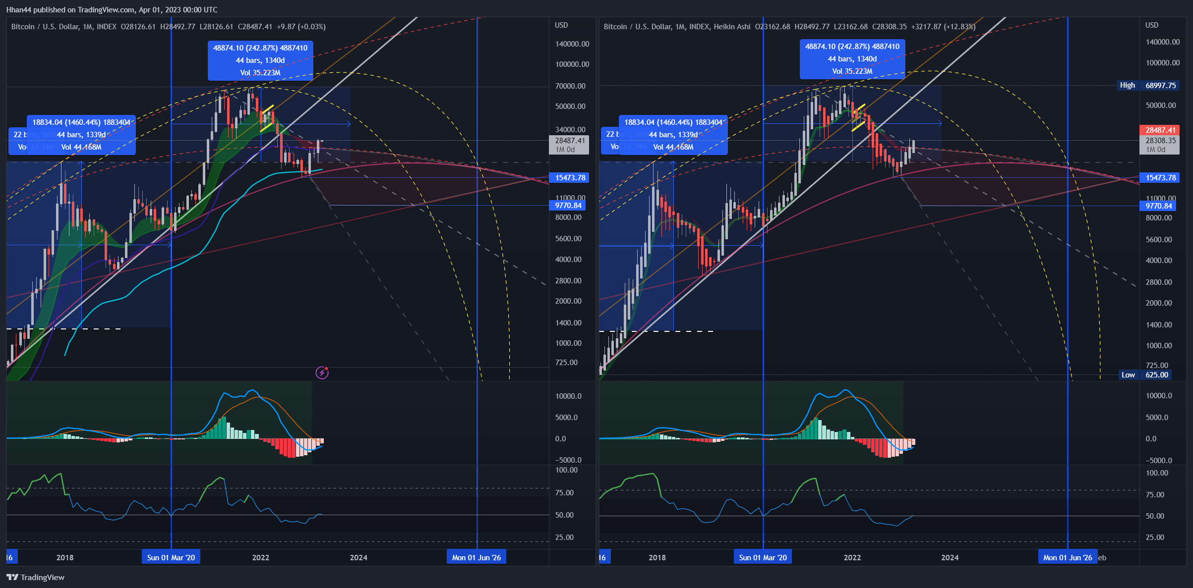
Task: Click the 48874.10 (242.87%) measurement box on candlestick chart
Action: tap(260, 60)
